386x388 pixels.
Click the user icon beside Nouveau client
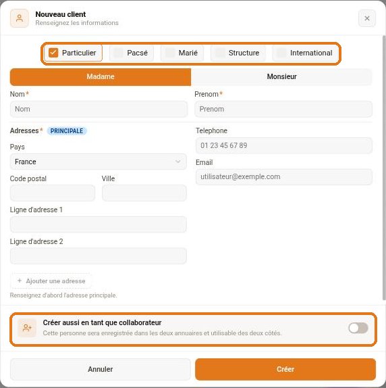(20, 18)
